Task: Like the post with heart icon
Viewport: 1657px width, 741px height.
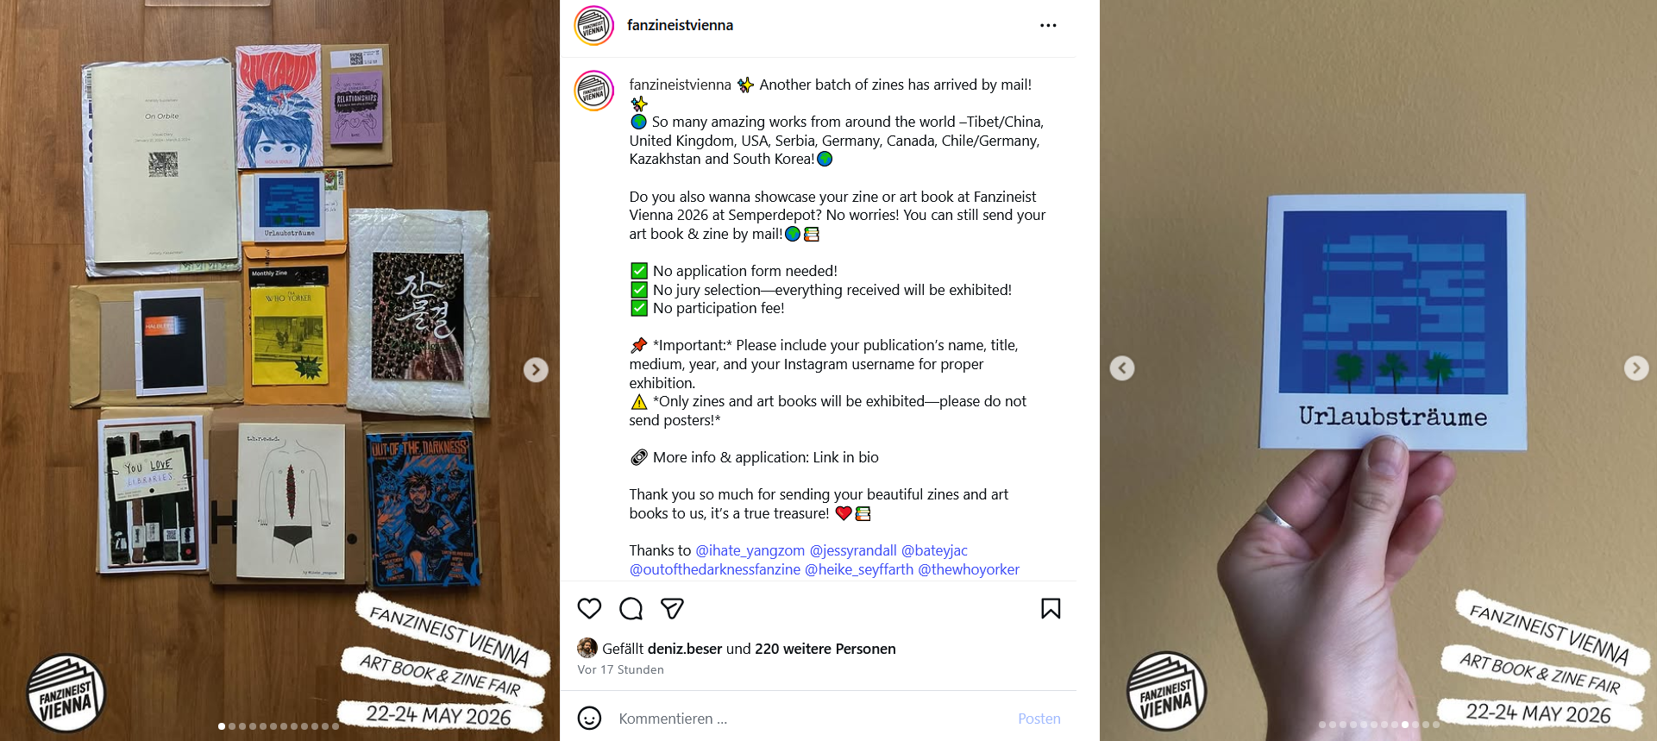Action: coord(589,608)
